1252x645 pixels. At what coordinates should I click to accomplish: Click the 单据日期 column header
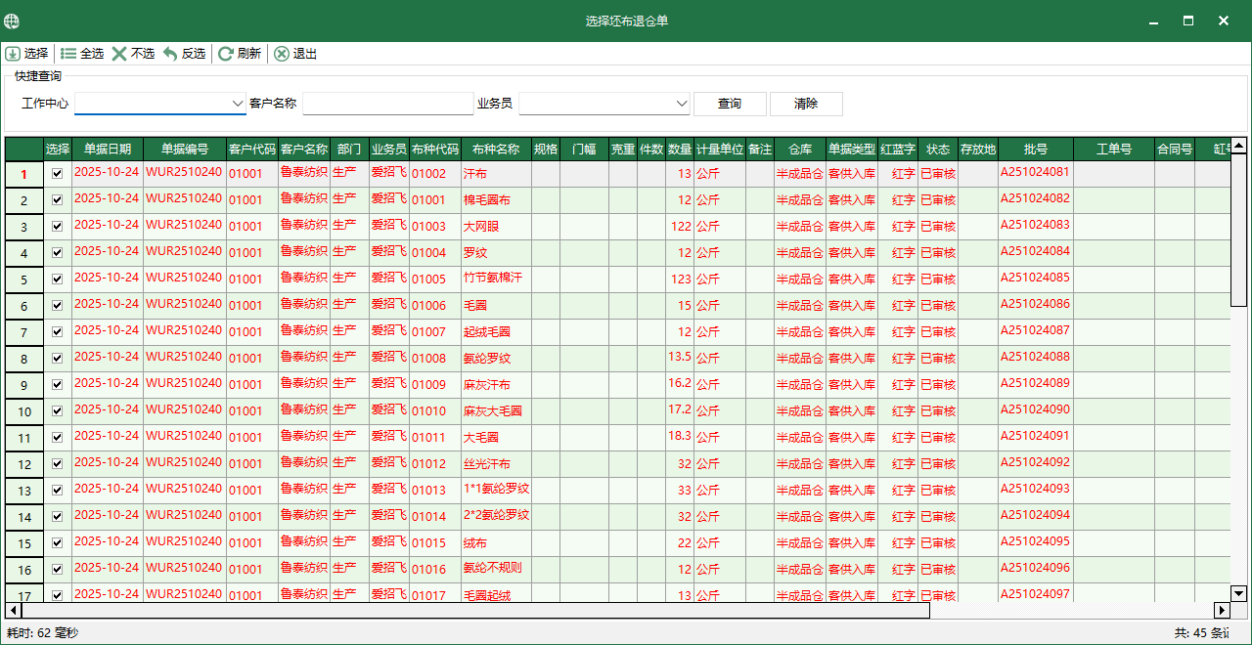coord(106,150)
